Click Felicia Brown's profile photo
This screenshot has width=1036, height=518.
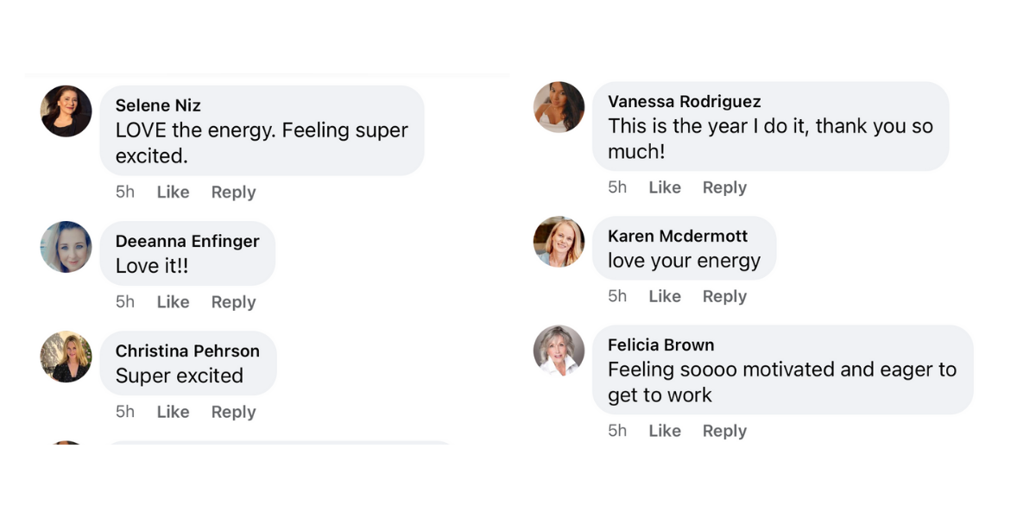pos(559,351)
